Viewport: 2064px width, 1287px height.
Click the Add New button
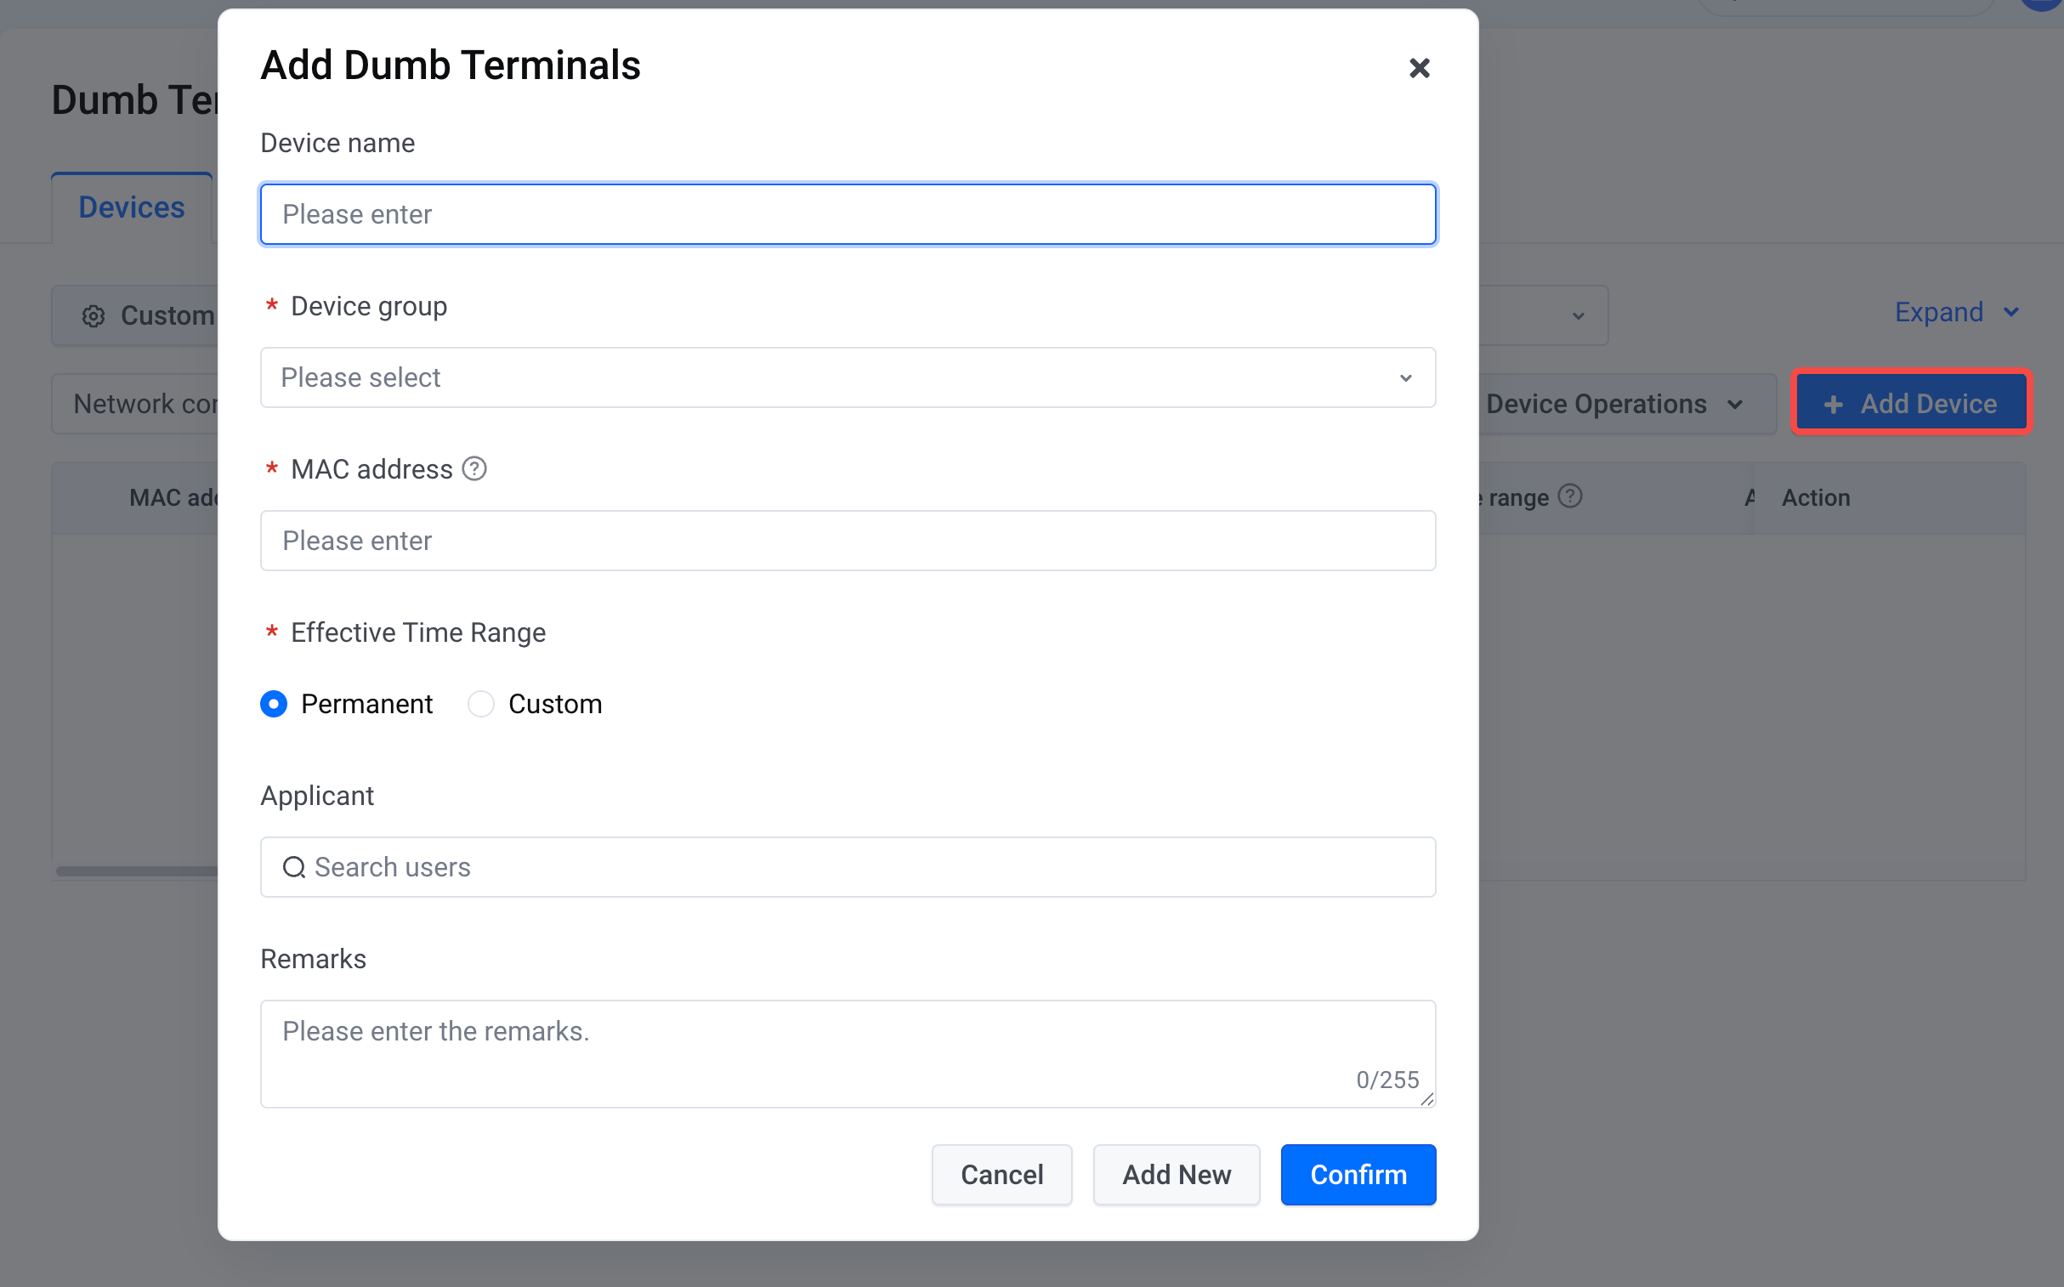coord(1177,1175)
